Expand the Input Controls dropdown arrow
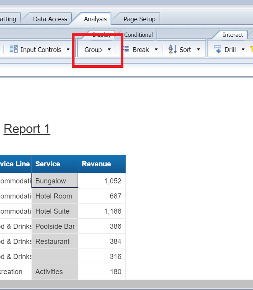 tap(68, 50)
